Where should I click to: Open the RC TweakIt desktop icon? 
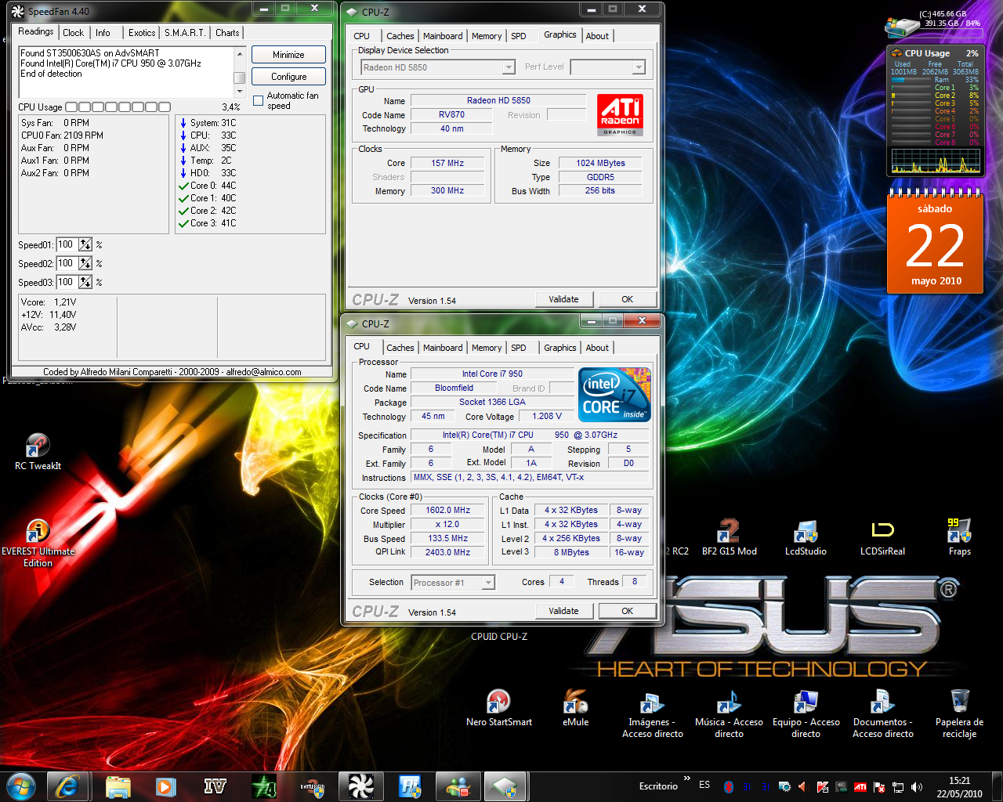tap(38, 446)
